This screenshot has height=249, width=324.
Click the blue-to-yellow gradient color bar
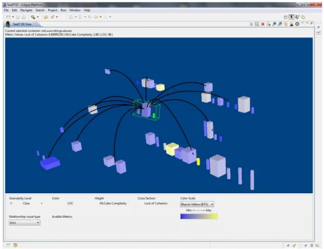coord(199,216)
